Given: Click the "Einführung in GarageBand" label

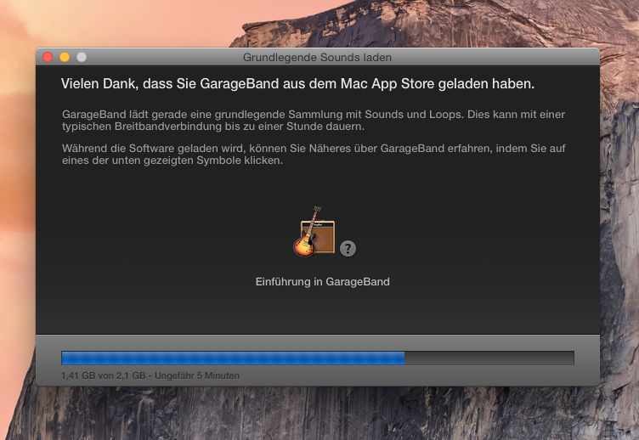Looking at the screenshot, I should click(322, 281).
